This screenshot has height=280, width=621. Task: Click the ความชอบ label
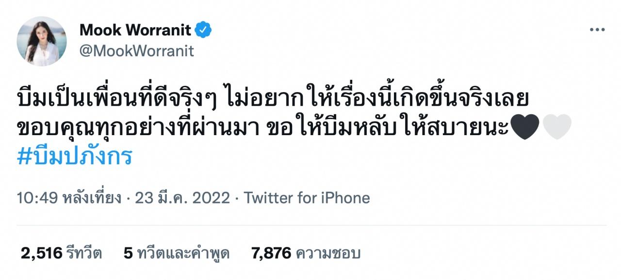tap(328, 253)
